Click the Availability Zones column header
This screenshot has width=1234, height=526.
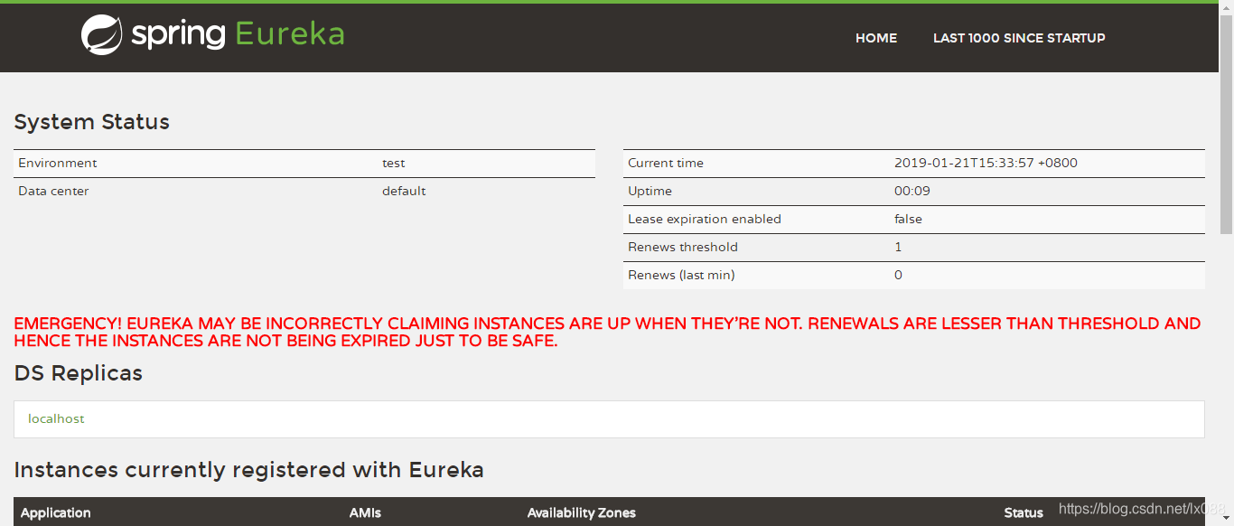582,512
